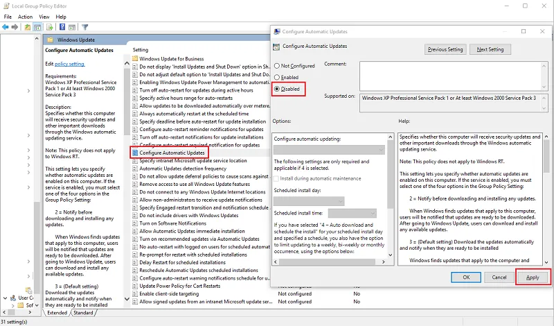
Task: Go back with the blue Back arrow
Action: [6, 27]
